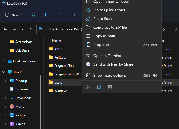Choose Pin to Quick access
Viewport: 179px width, 129px height.
tap(122, 10)
